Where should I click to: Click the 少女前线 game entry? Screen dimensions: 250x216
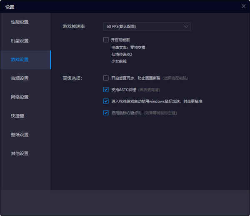119,61
